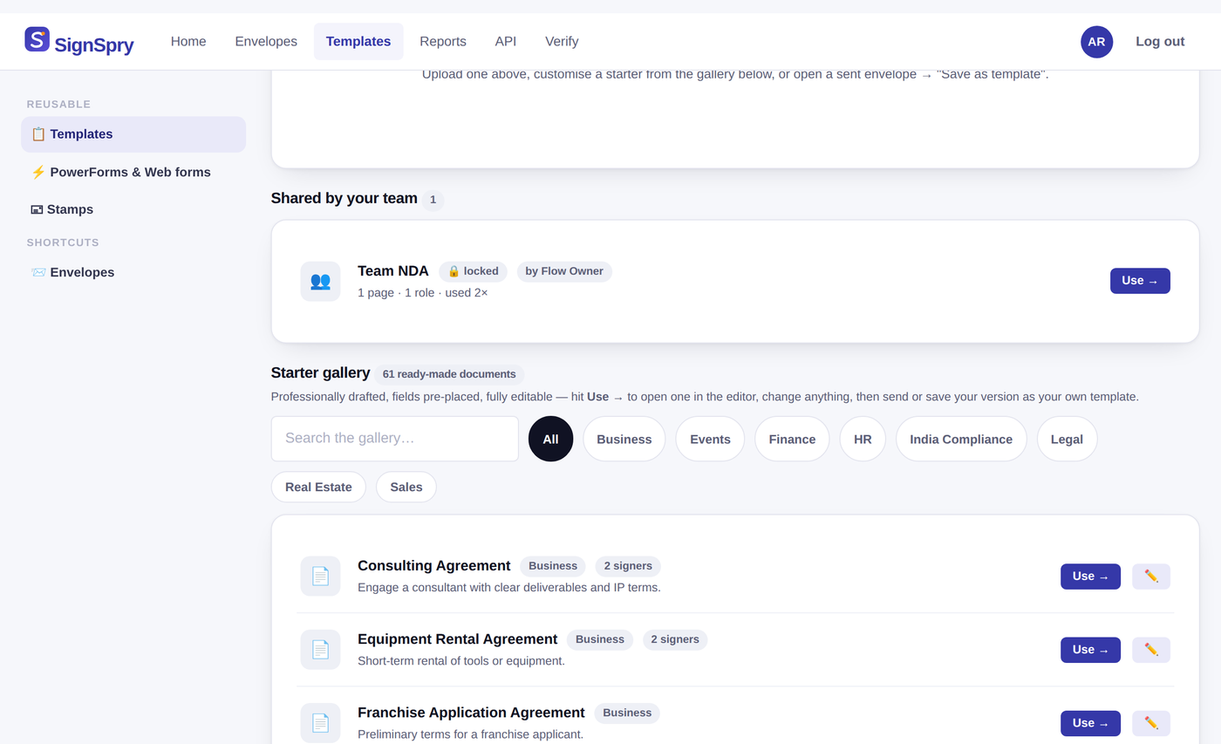Select the Templates tab in top navigation
The width and height of the screenshot is (1221, 744).
click(x=358, y=42)
